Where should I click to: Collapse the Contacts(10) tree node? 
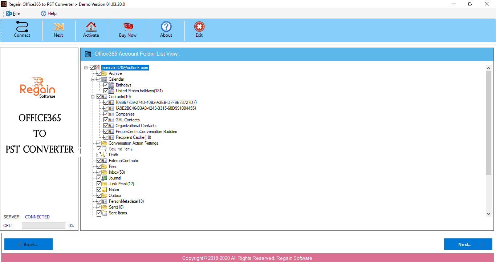coord(93,97)
